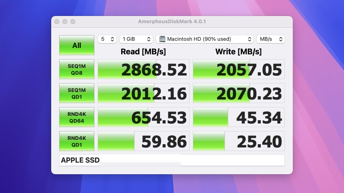The image size is (344, 193).
Task: Click the RND4K QD1 write value 25.40
Action: [239, 141]
